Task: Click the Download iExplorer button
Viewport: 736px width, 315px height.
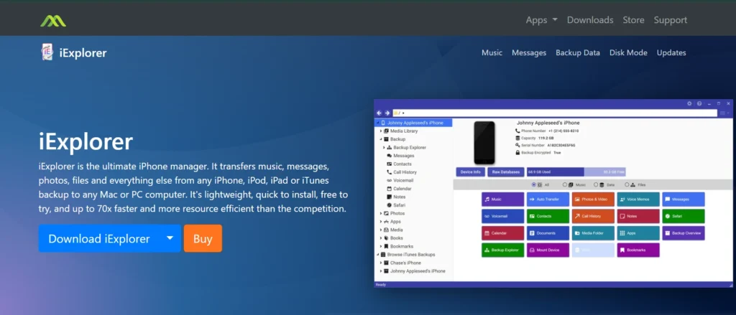Action: tap(99, 238)
